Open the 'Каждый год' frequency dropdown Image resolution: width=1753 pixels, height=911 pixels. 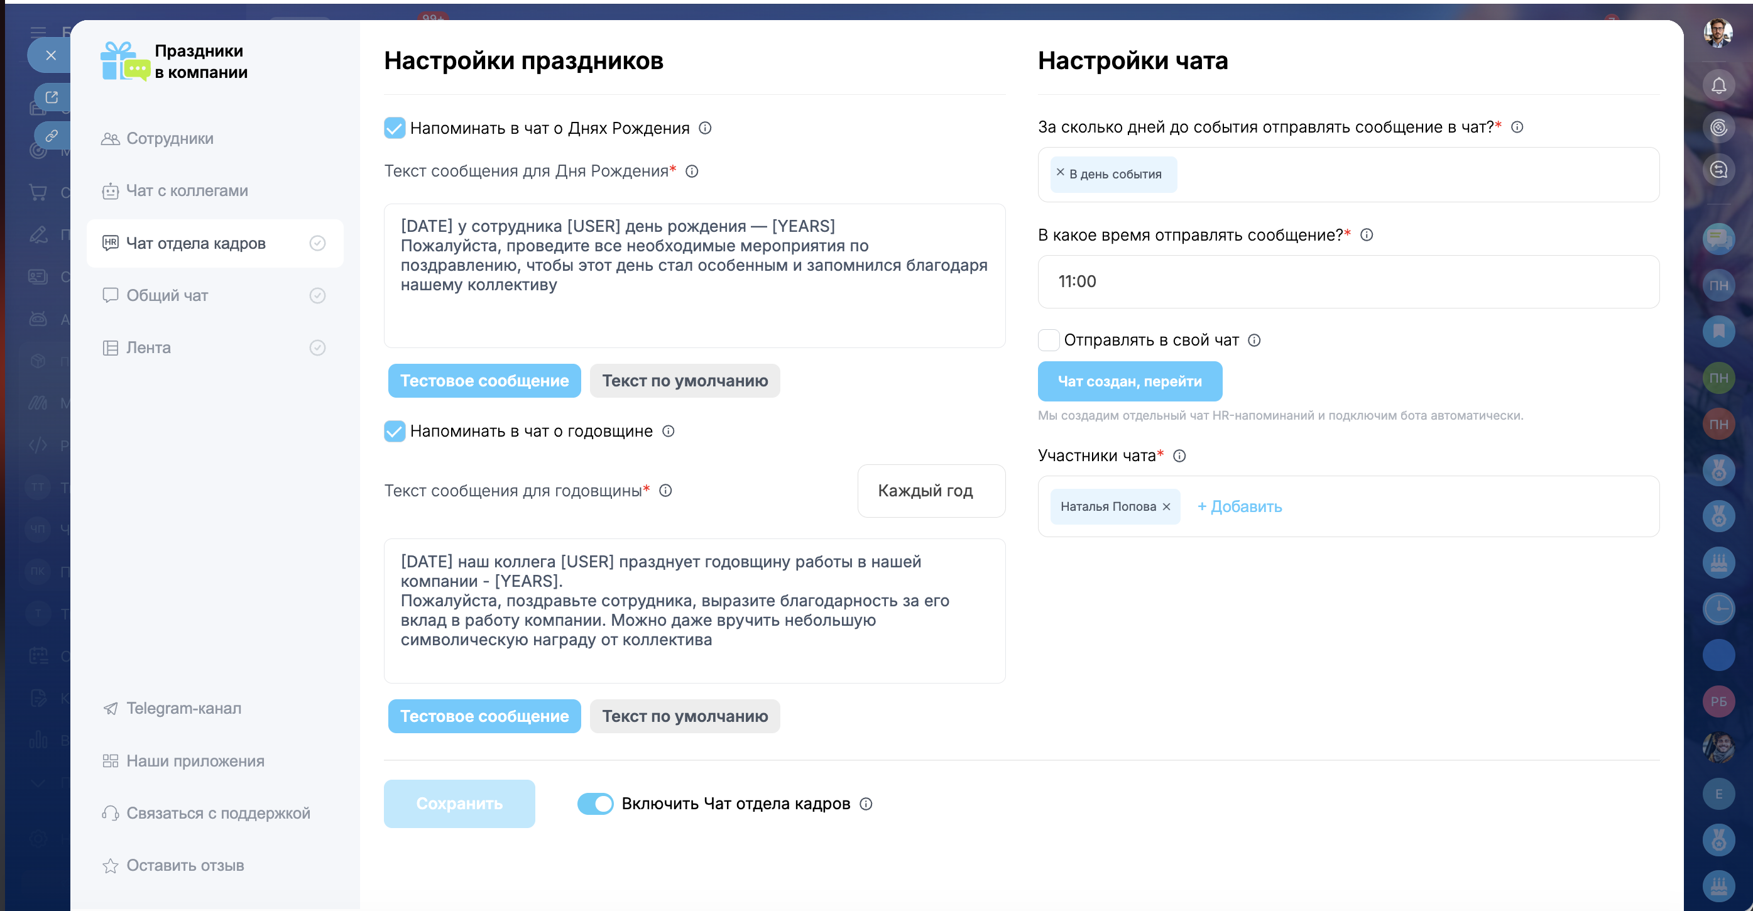(931, 491)
